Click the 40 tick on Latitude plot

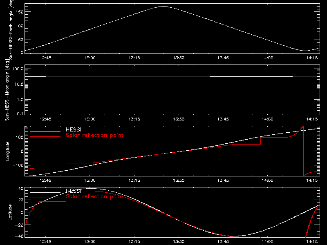[21, 189]
